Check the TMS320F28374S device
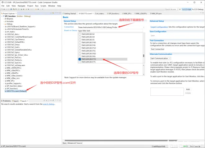The width and height of the screenshot is (205, 148). 80,45
